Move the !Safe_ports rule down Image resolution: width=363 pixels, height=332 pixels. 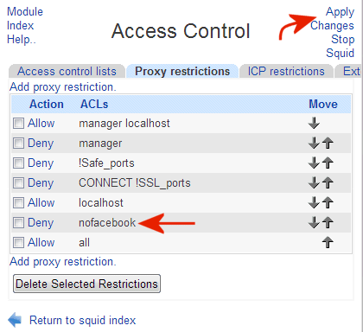[314, 163]
